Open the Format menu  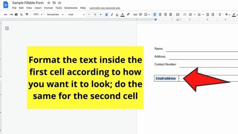pos(48,8)
